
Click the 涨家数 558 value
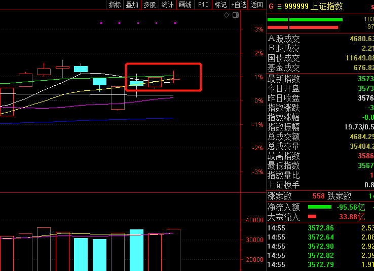pos(318,196)
